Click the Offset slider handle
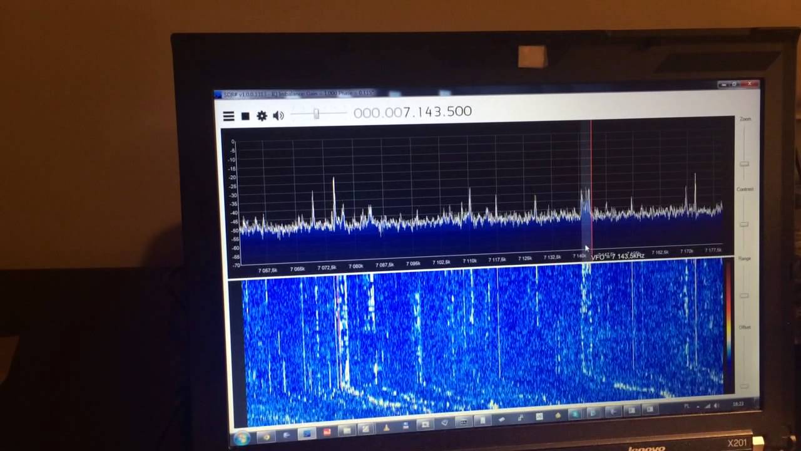 pyautogui.click(x=743, y=386)
